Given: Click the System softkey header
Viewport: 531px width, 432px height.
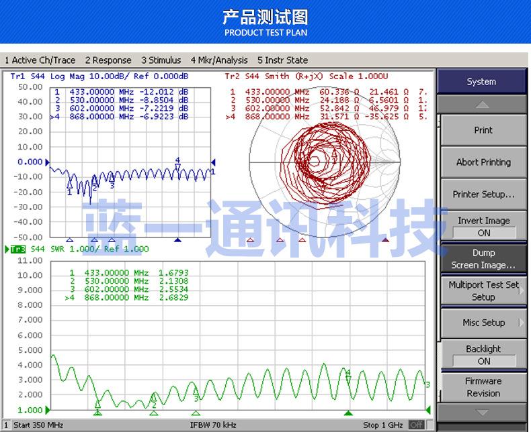Looking at the screenshot, I should (481, 81).
